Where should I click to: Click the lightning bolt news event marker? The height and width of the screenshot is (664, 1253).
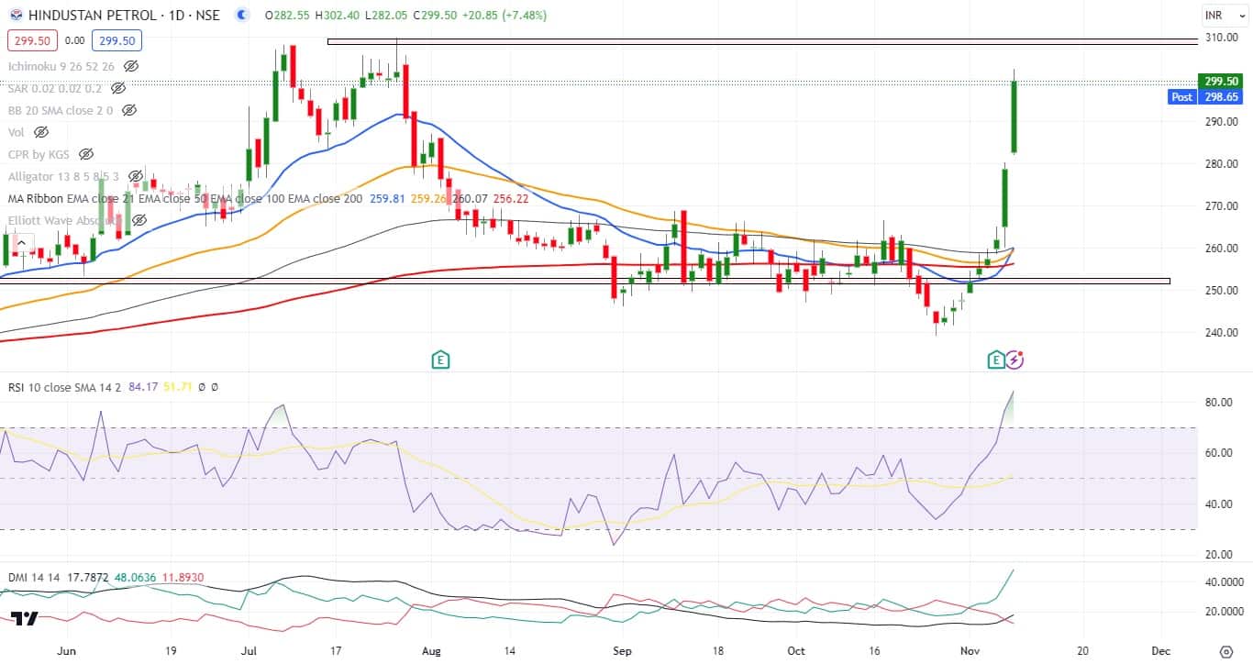[1015, 359]
